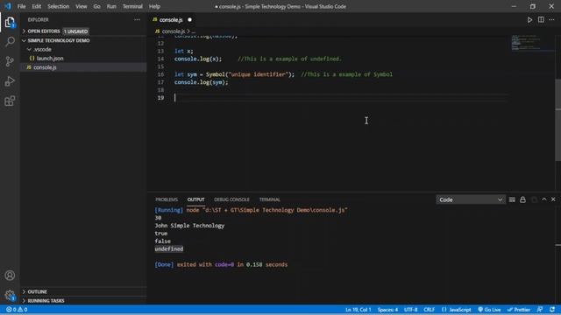Toggle Output scroll lock icon

522,199
